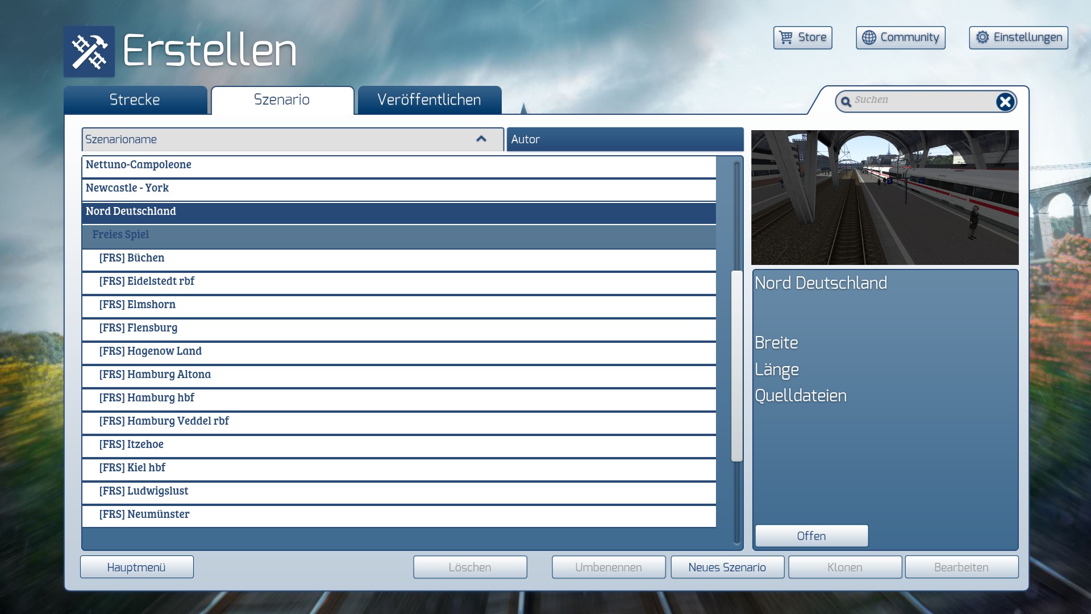Click the shopping cart Store icon

pos(786,38)
